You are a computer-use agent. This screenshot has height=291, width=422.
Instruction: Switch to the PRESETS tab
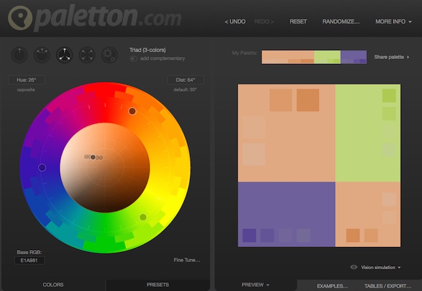[x=158, y=285]
